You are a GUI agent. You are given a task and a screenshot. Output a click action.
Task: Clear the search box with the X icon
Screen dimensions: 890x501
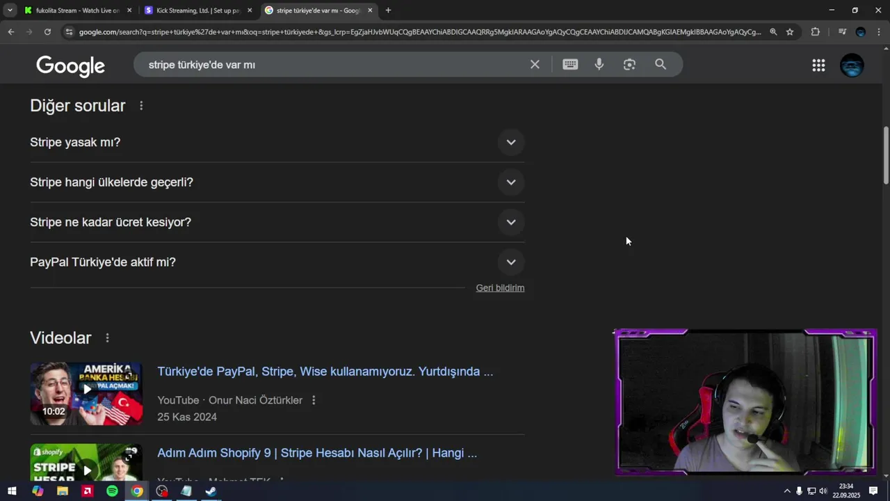(535, 65)
